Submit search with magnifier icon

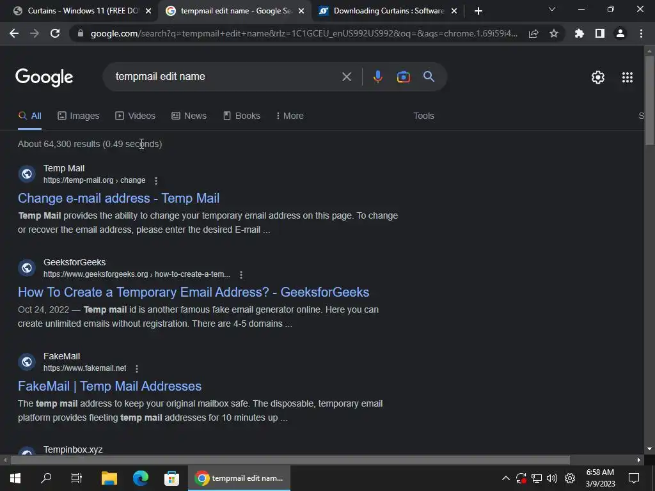[429, 77]
